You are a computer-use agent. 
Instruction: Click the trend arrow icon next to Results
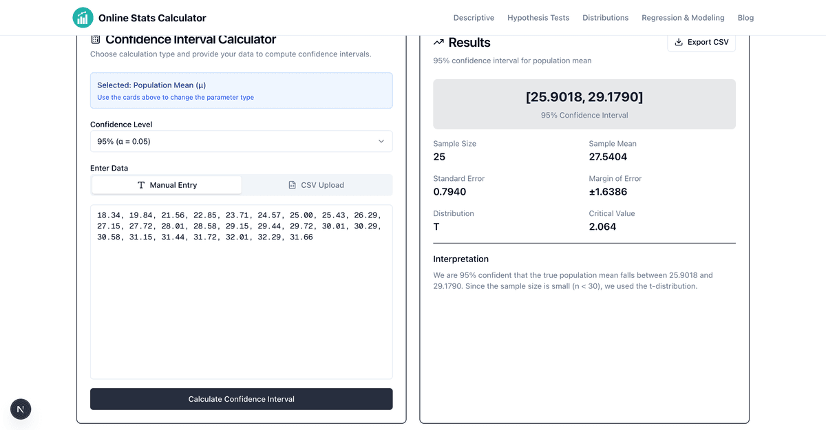click(x=438, y=43)
